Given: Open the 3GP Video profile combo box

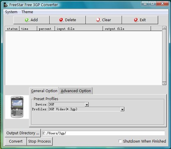Looking at the screenshot, I should [x=86, y=109].
